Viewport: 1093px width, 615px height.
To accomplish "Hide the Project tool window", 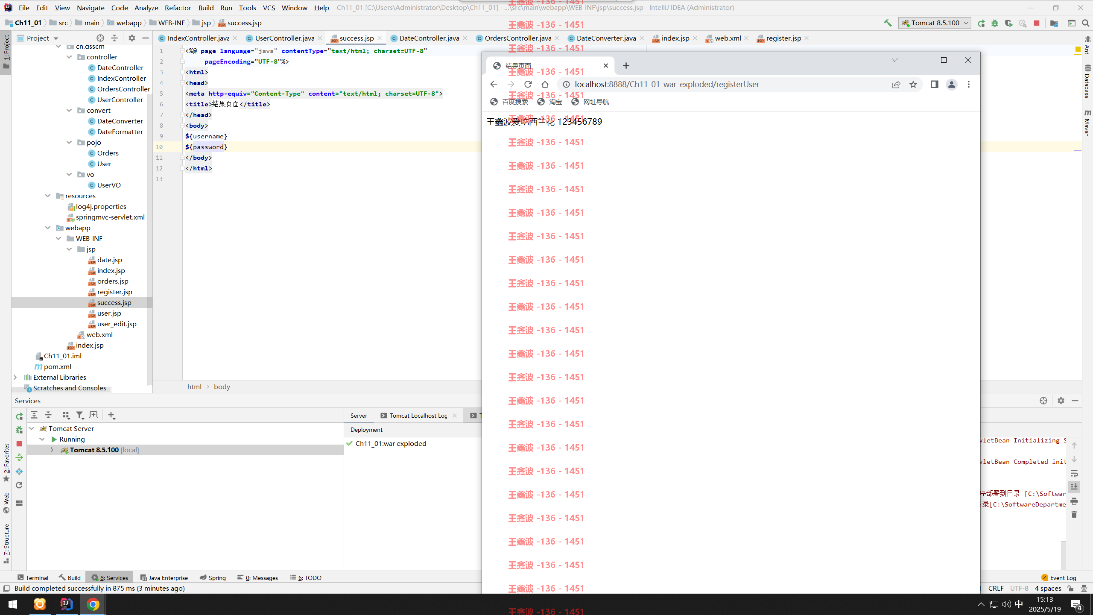I will coord(146,38).
